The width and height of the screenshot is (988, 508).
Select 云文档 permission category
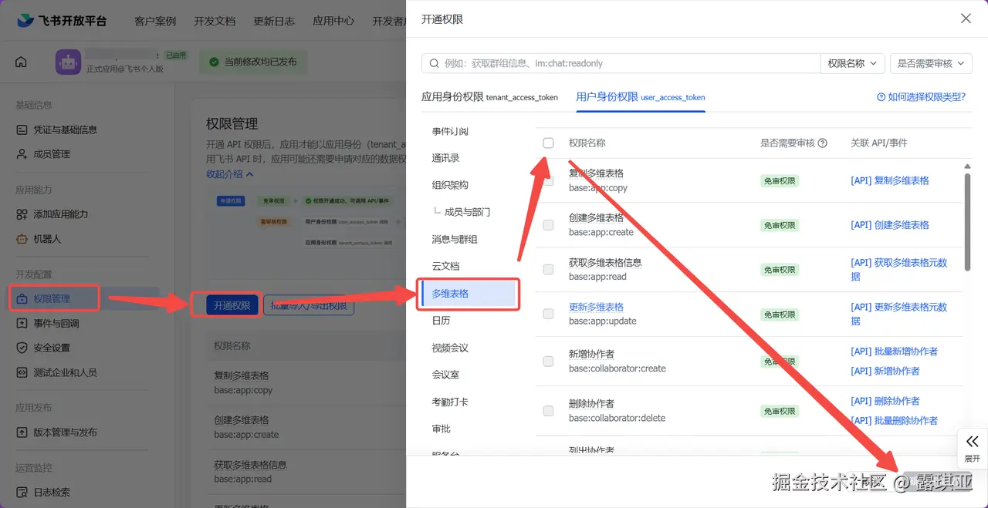pyautogui.click(x=445, y=266)
